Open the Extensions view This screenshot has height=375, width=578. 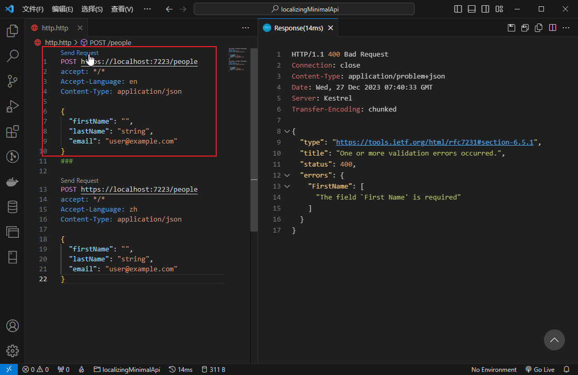coord(13,131)
